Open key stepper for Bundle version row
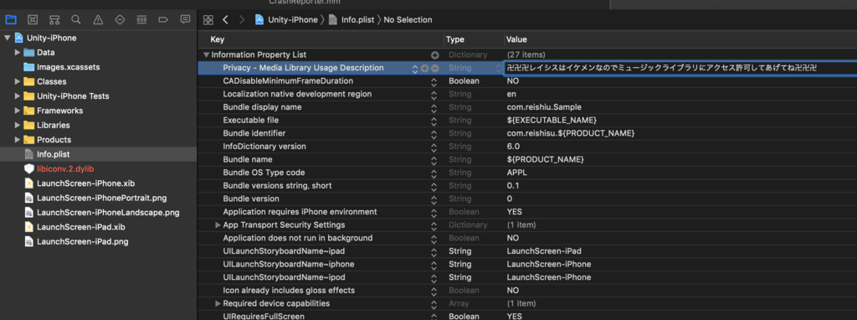The width and height of the screenshot is (857, 320). (x=434, y=199)
